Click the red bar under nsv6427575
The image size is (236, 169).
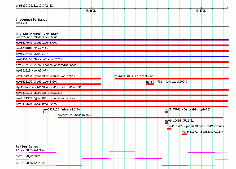pos(122,45)
